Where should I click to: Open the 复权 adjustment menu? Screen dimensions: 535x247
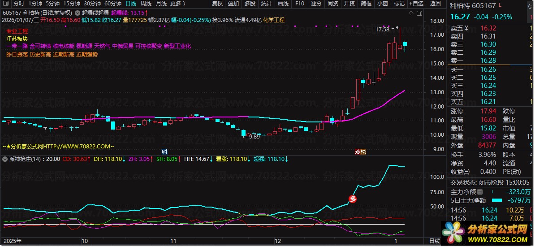pos(217,4)
